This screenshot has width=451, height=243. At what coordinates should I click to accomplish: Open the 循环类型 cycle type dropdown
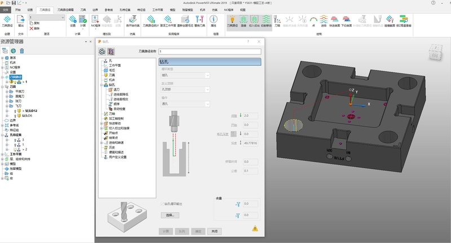185,75
